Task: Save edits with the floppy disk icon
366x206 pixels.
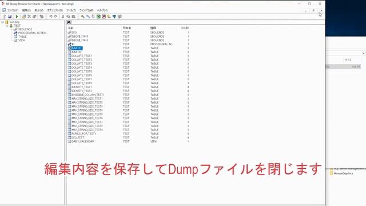Action: 10,17
